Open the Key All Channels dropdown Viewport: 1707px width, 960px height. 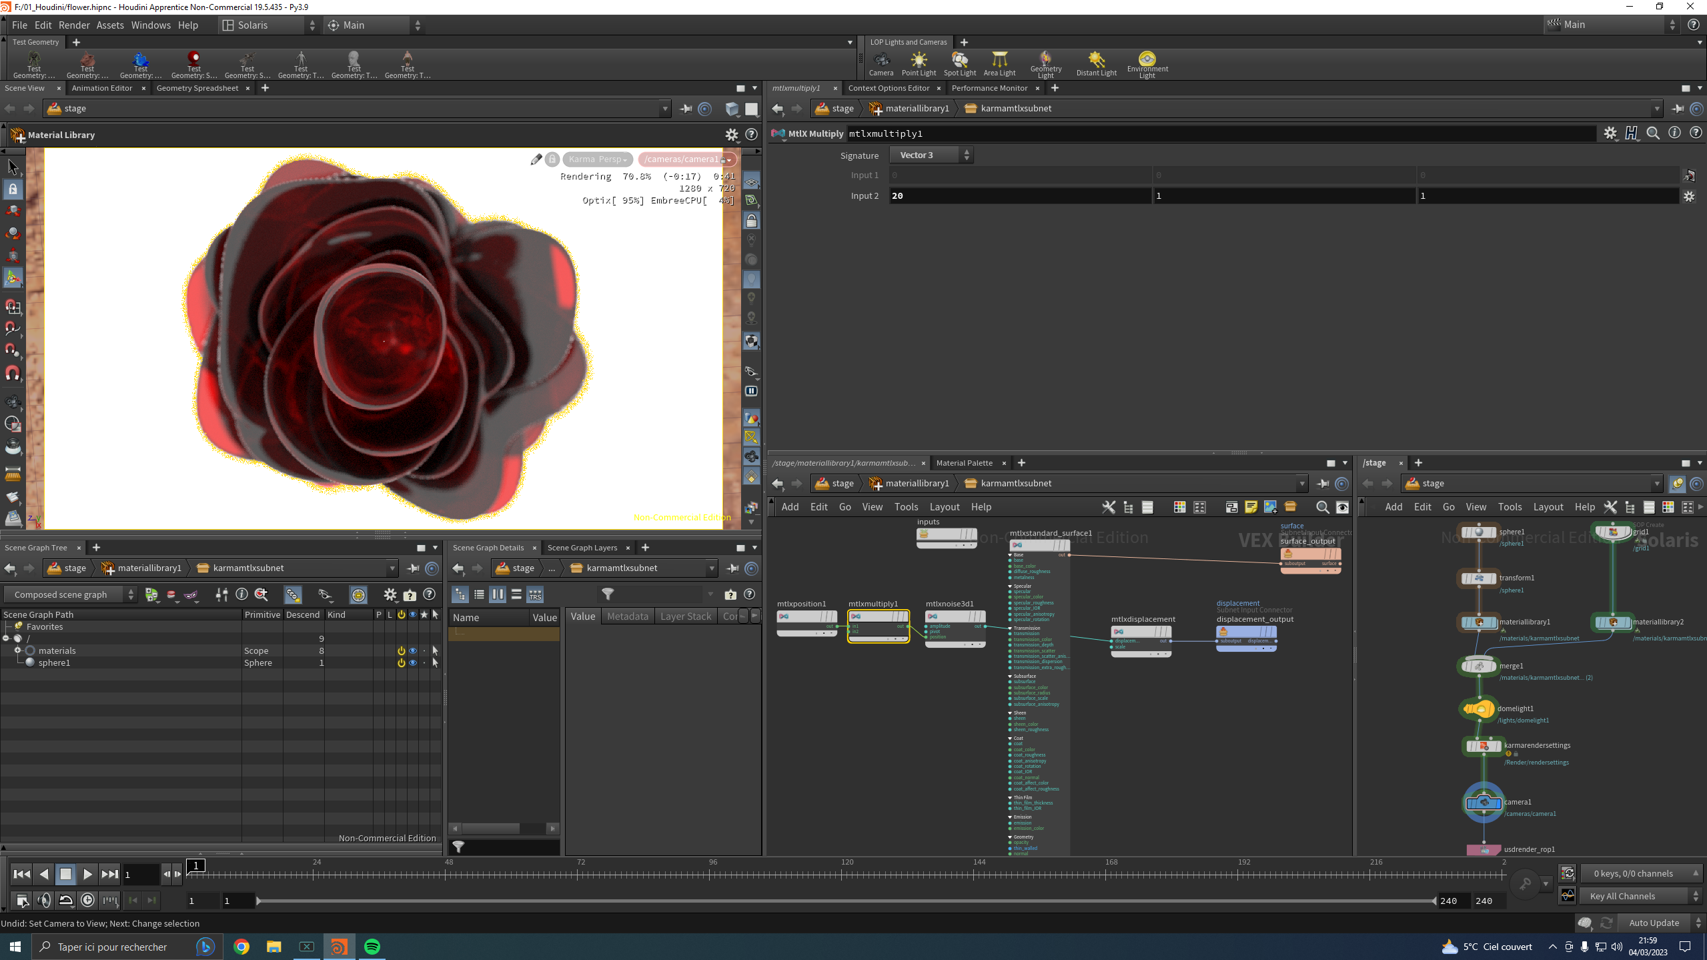pos(1640,897)
